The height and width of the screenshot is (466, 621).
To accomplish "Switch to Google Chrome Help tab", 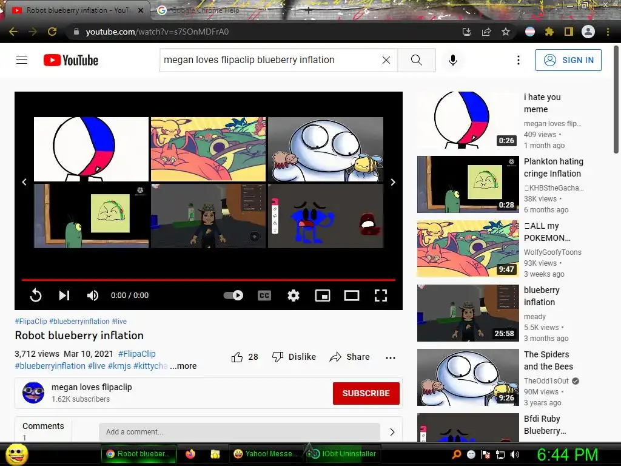I will click(x=205, y=10).
